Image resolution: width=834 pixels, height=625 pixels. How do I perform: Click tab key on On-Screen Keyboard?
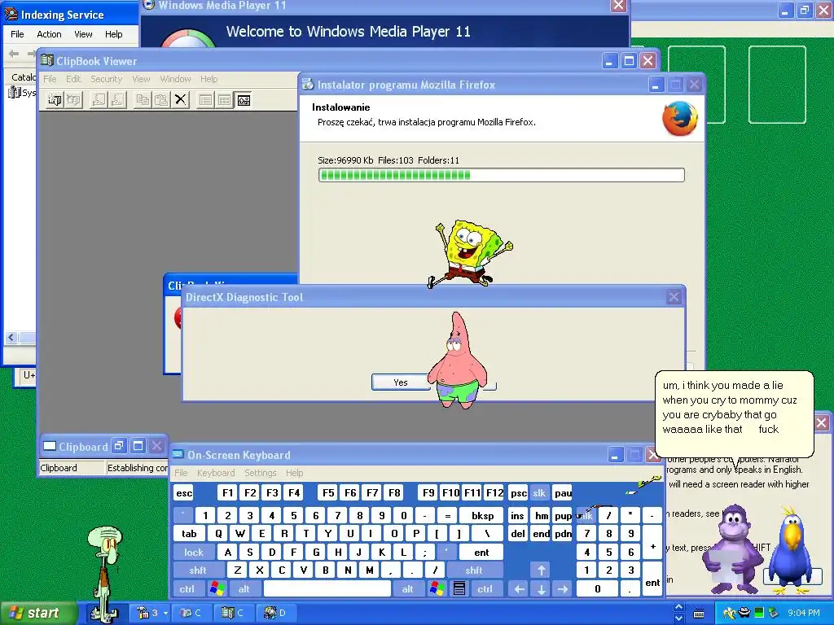pyautogui.click(x=189, y=534)
